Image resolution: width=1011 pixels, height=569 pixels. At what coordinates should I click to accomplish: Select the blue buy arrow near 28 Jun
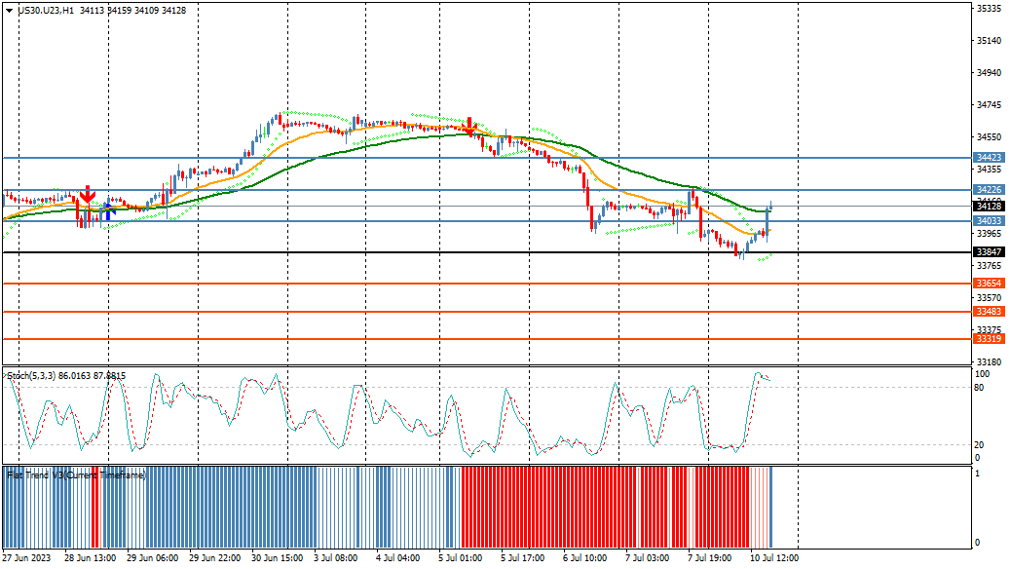[109, 209]
